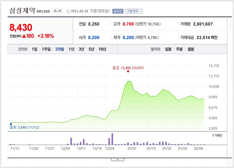
Task: Click the 2021.02.10 기준(장마감) date text
Action: tap(90, 11)
